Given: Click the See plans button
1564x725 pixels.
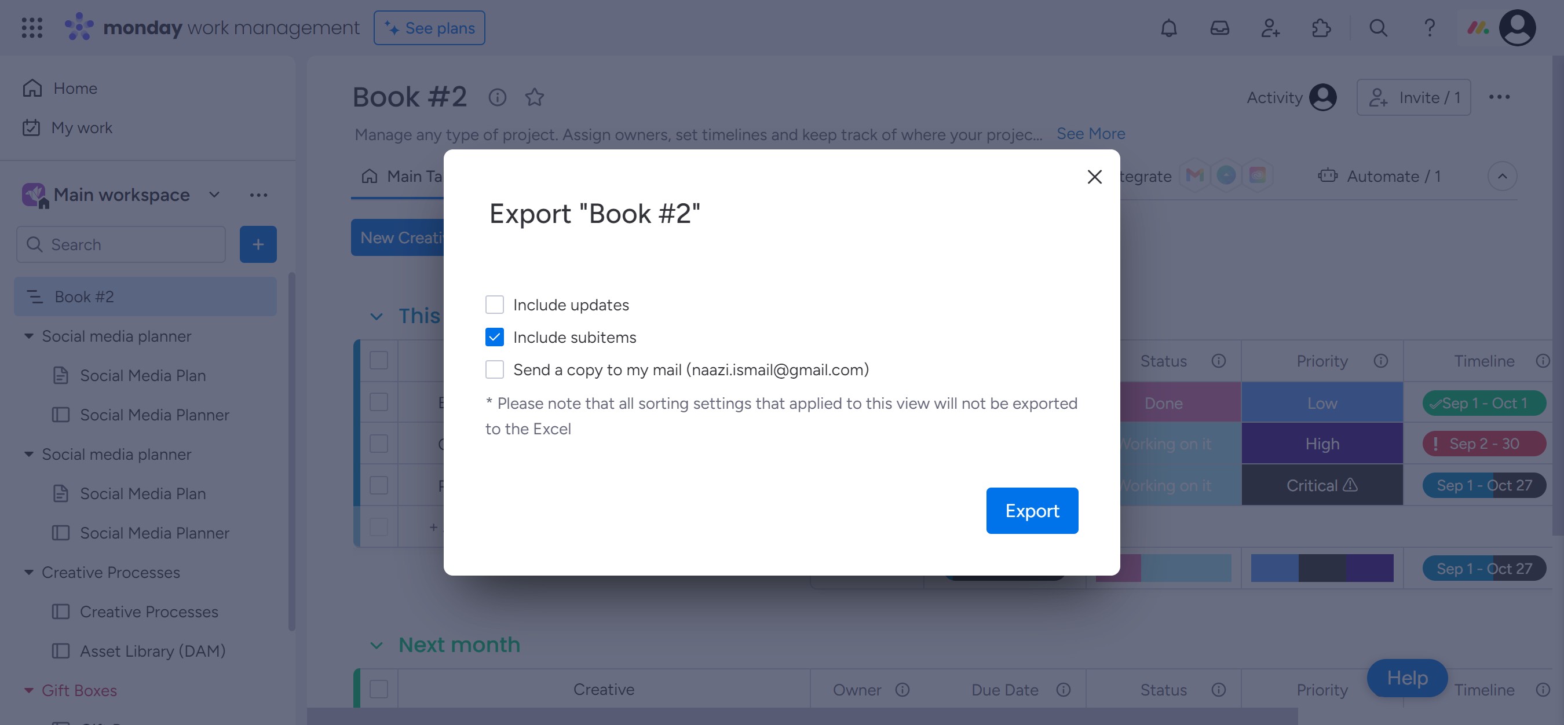Looking at the screenshot, I should tap(429, 28).
